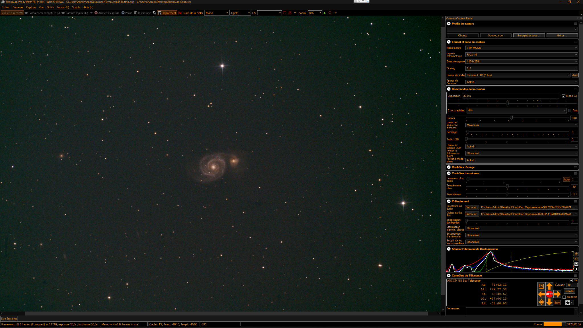The height and width of the screenshot is (328, 583).
Task: Click Parcourir button for dark subtraction
Action: (472, 207)
